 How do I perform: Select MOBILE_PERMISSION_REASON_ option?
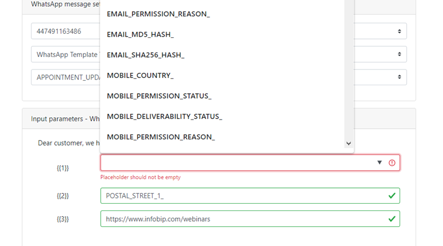click(x=161, y=137)
